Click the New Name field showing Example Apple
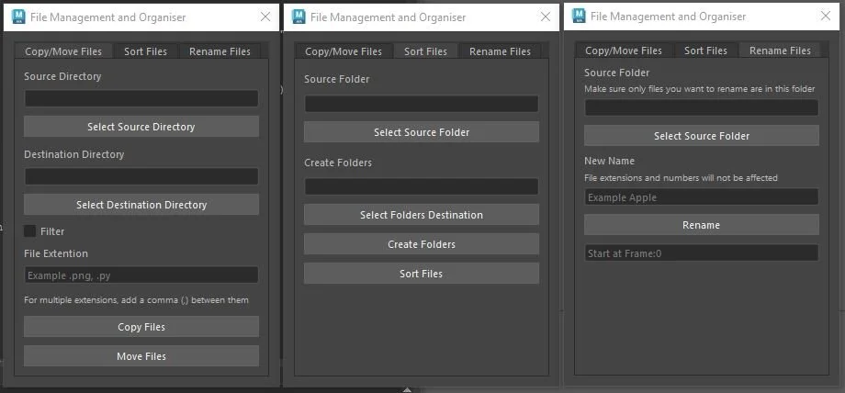 702,196
